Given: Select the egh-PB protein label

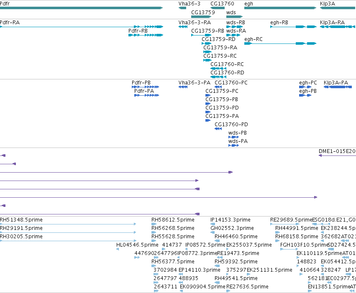Looking at the screenshot, I should pyautogui.click(x=308, y=91).
